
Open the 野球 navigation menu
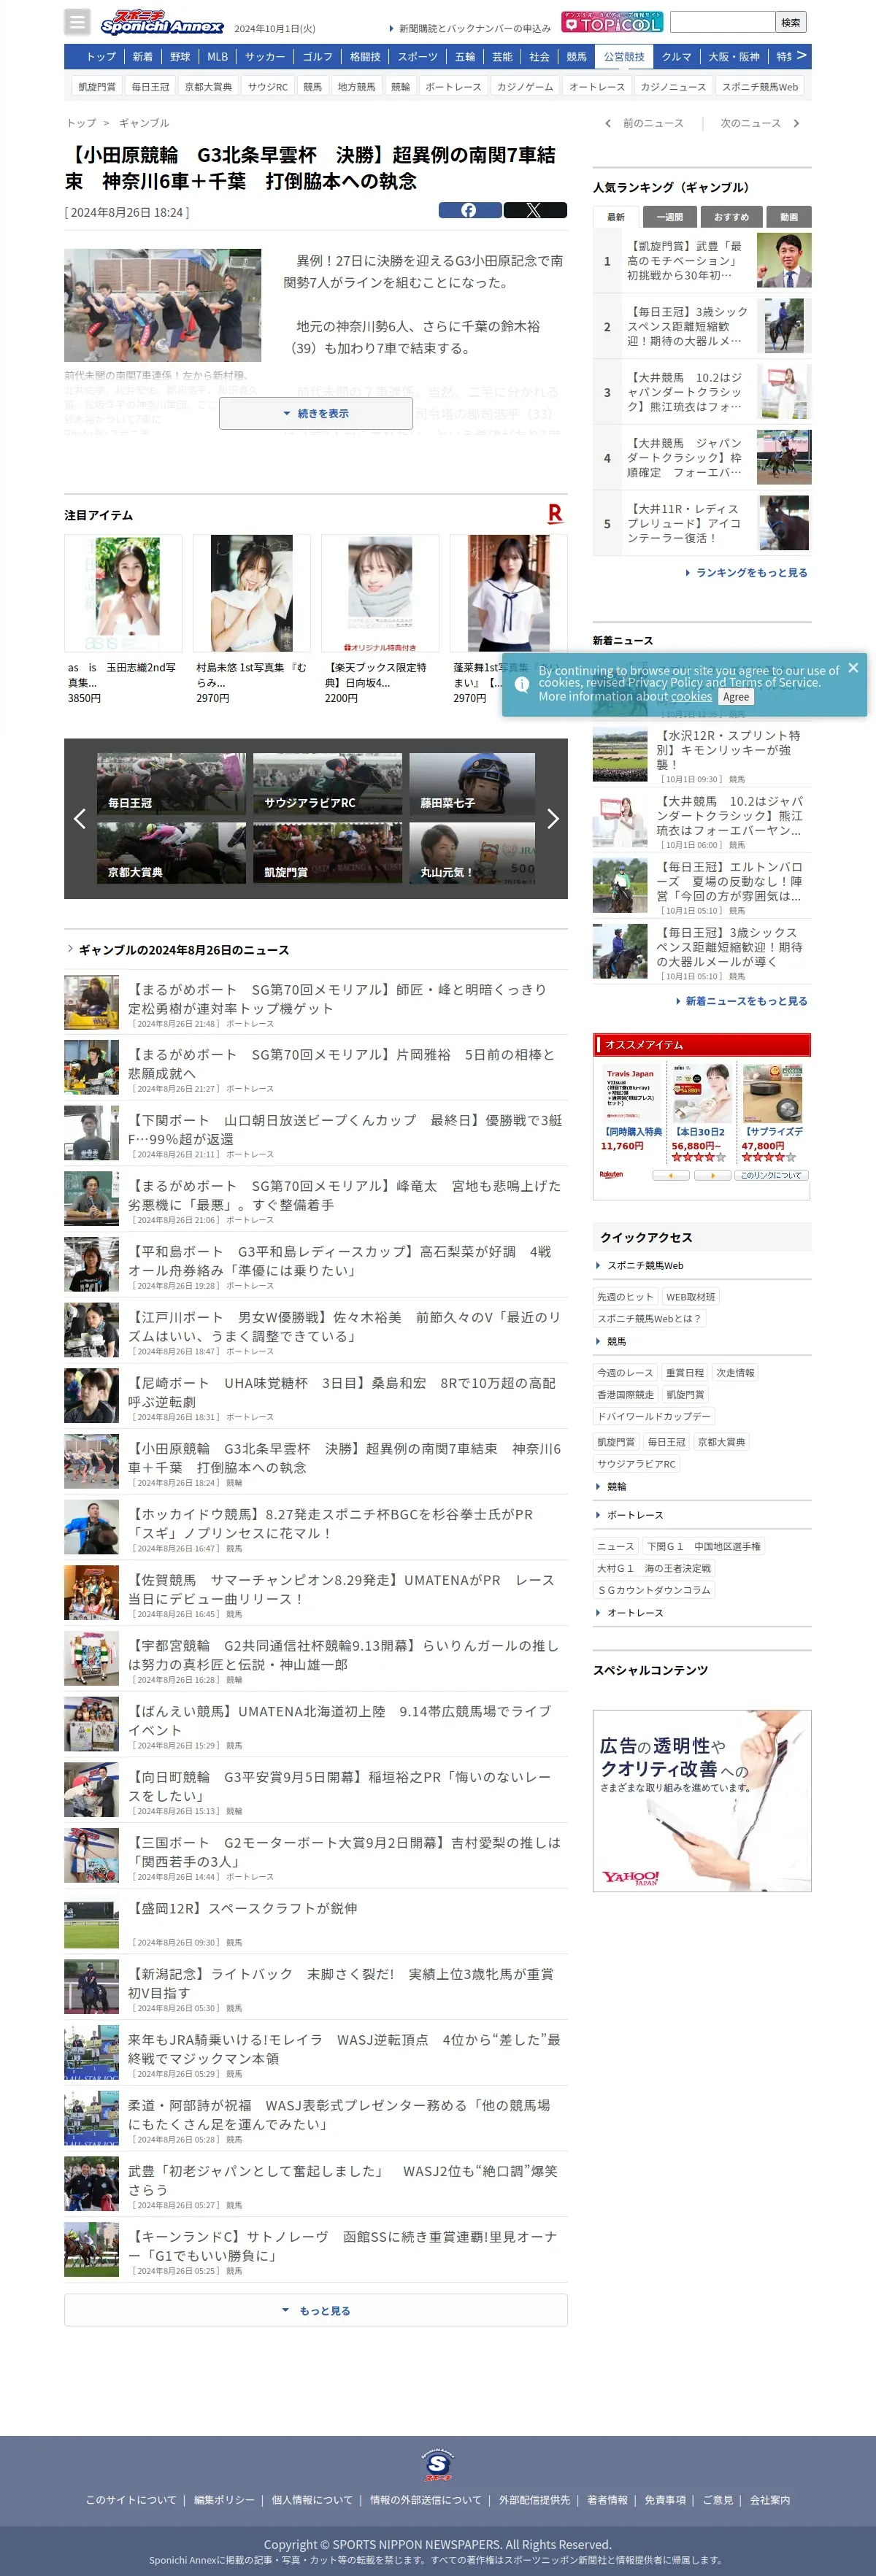[180, 57]
